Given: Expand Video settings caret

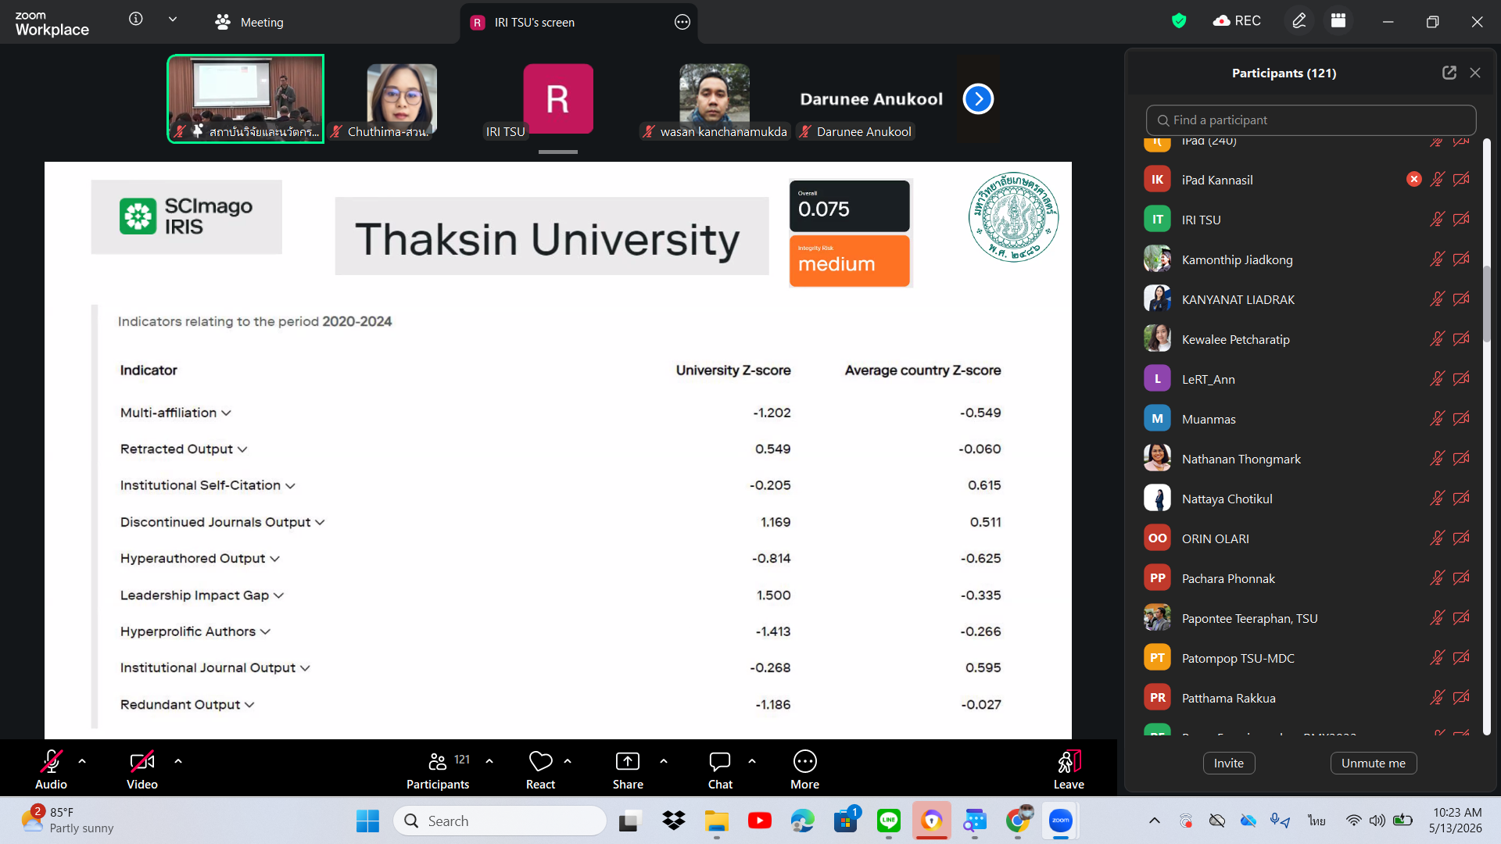Looking at the screenshot, I should (x=178, y=760).
